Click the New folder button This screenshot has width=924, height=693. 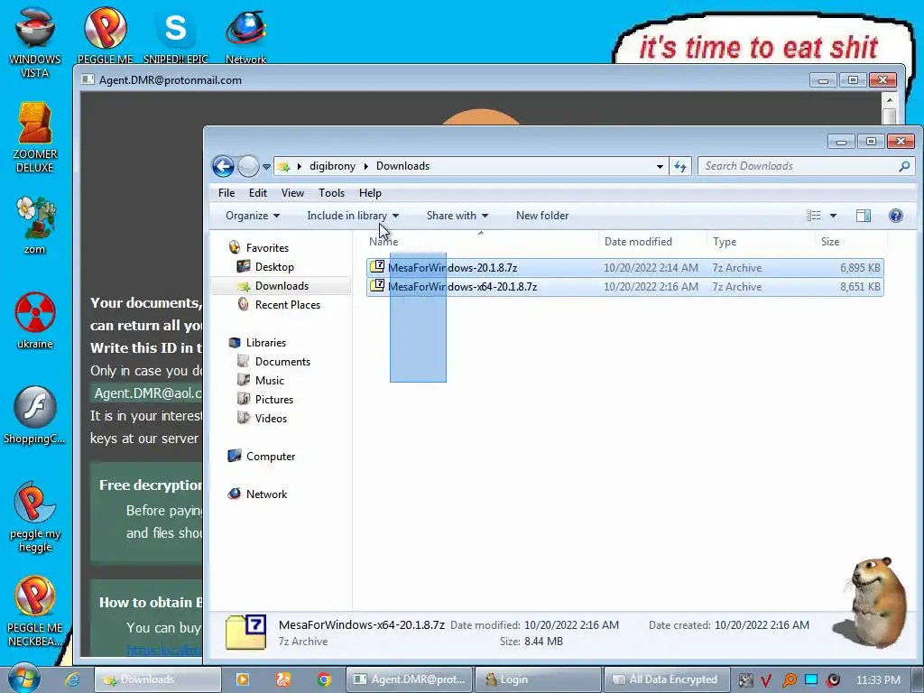[542, 216]
